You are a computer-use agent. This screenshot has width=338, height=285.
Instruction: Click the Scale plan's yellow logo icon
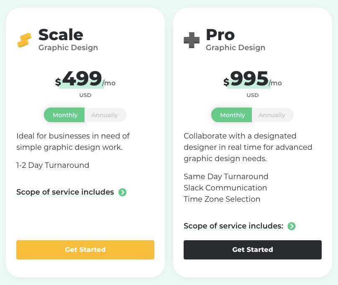coord(24,40)
